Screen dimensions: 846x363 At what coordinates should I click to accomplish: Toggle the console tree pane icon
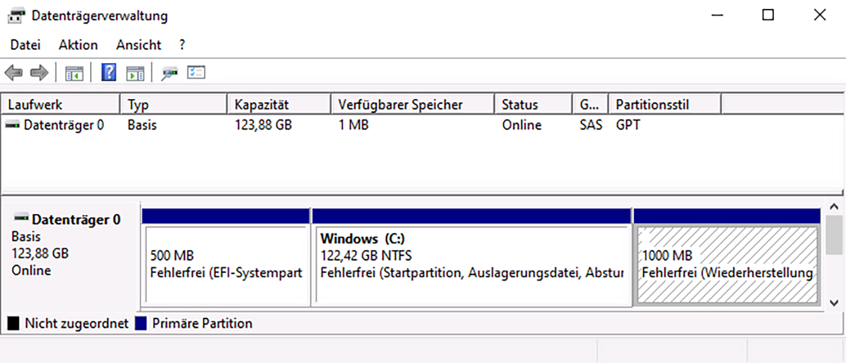pos(74,73)
